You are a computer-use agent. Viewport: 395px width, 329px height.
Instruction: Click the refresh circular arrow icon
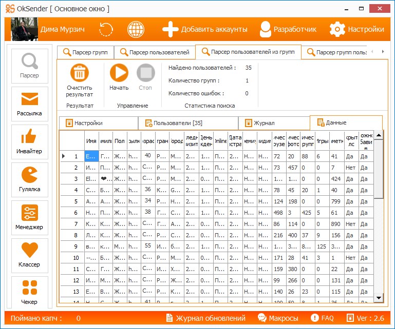[x=106, y=29]
